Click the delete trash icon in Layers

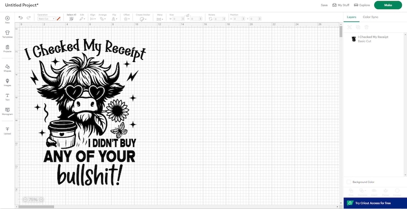click(x=366, y=27)
